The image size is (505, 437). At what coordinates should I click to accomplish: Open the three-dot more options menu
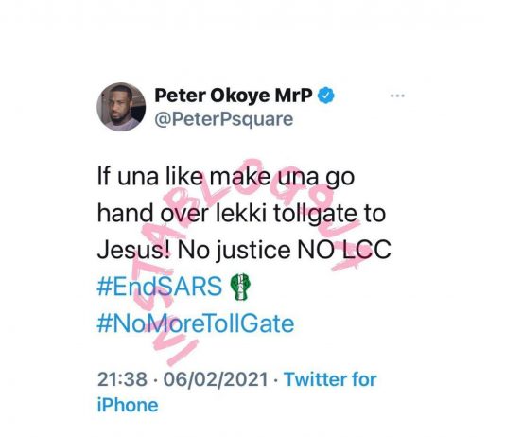pos(397,96)
